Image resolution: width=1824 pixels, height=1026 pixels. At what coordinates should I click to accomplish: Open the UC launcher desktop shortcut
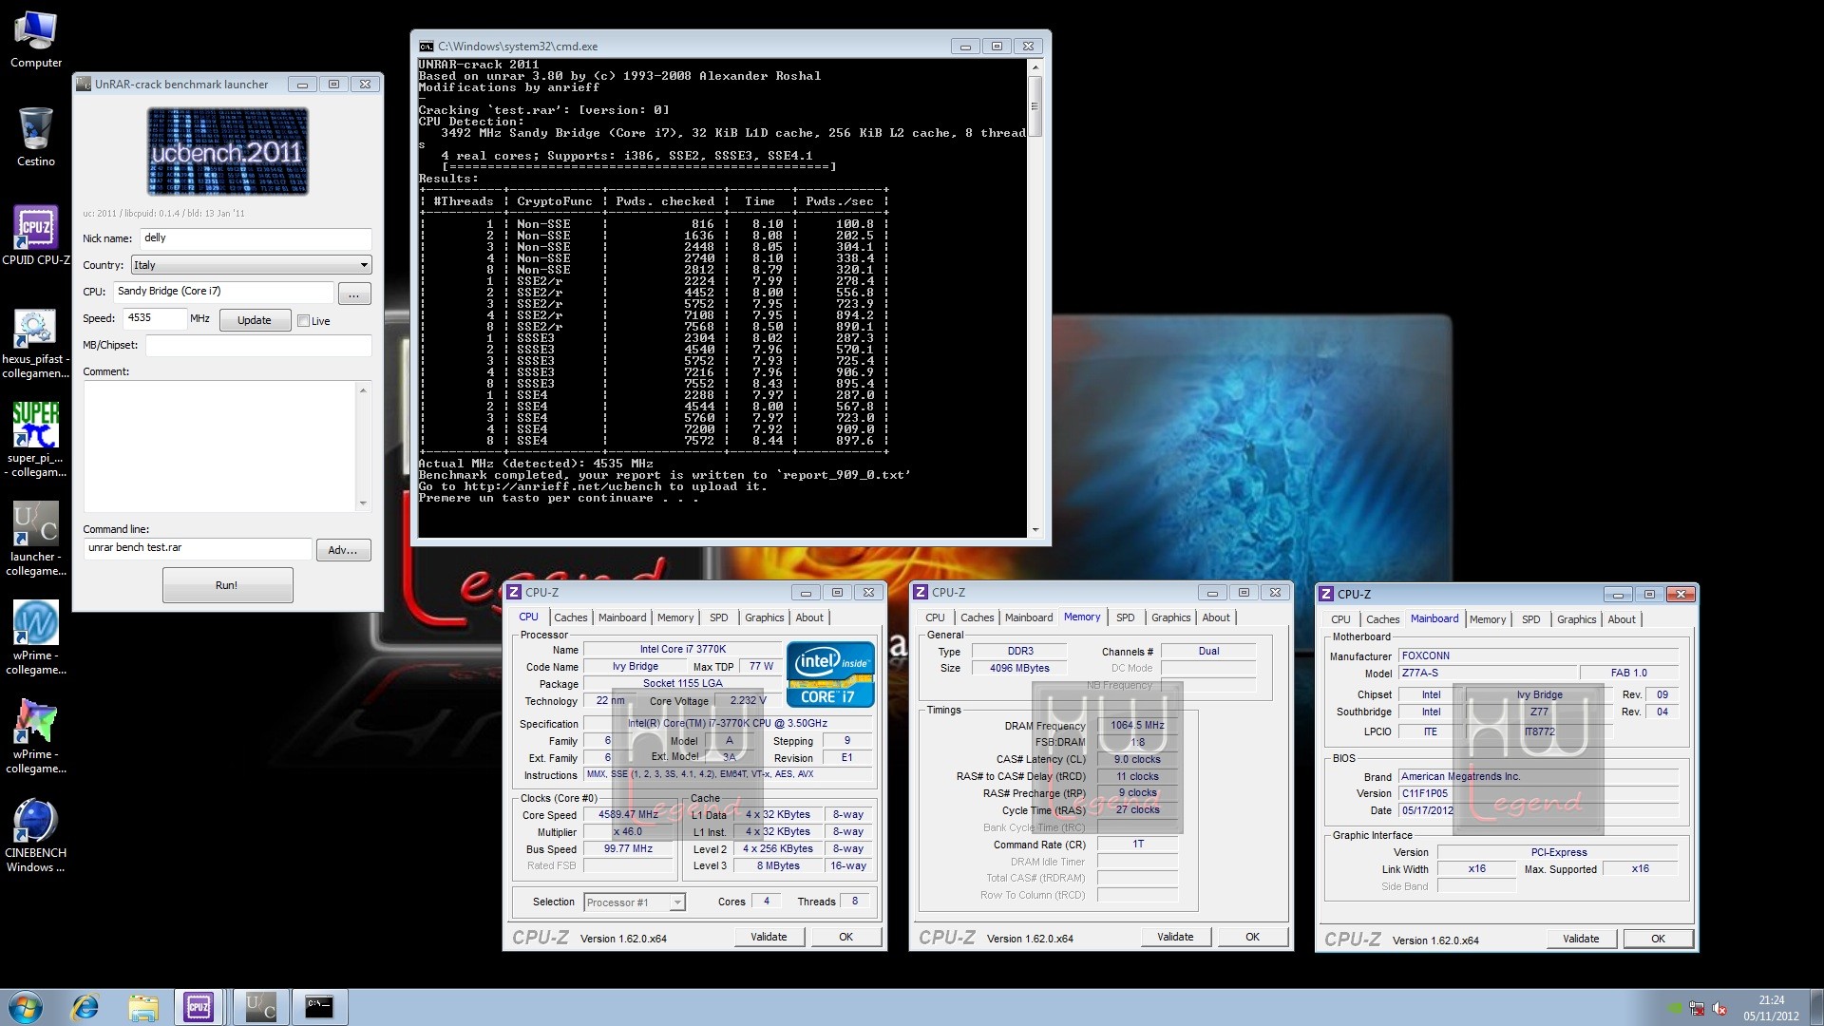coord(35,538)
